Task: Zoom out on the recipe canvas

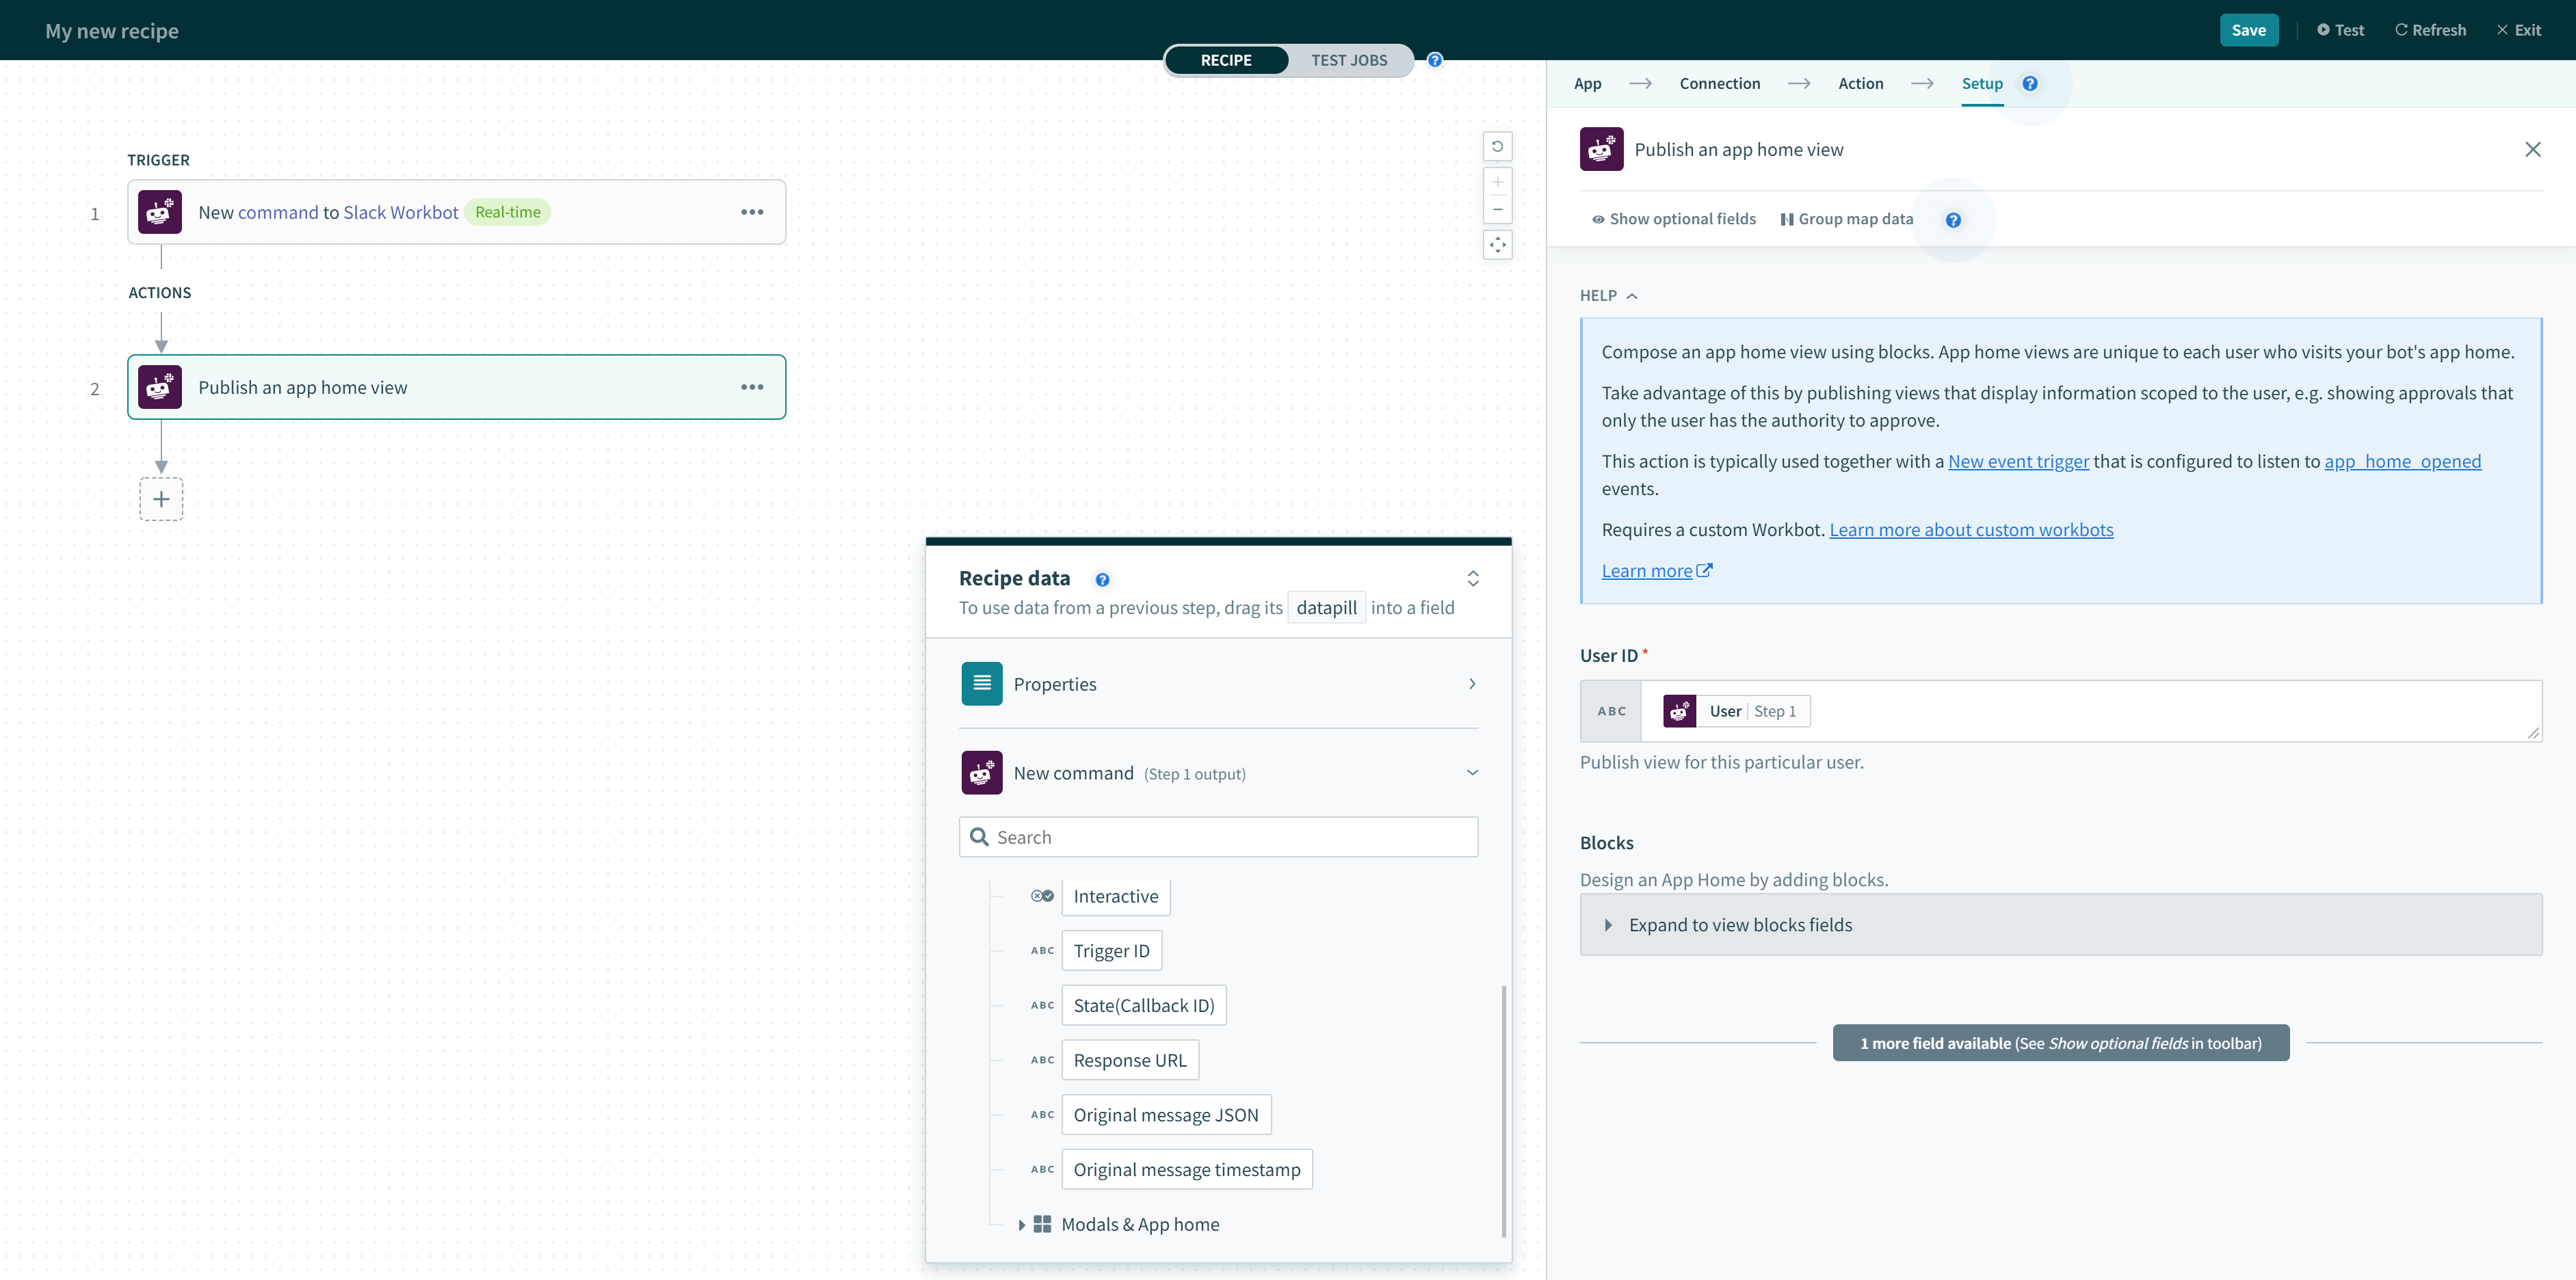Action: point(1497,209)
